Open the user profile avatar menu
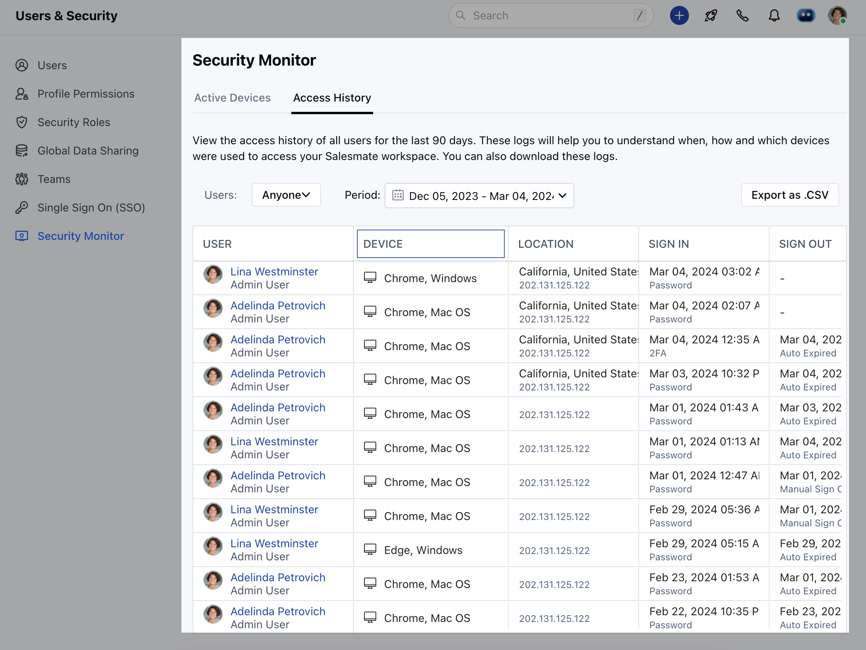Viewport: 866px width, 650px height. click(837, 16)
